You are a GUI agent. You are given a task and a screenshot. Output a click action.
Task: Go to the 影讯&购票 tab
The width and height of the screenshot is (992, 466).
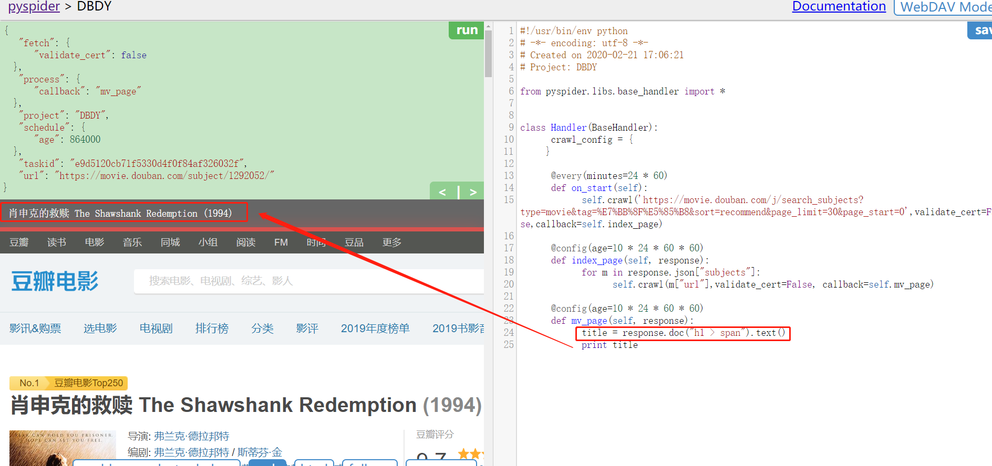(35, 329)
